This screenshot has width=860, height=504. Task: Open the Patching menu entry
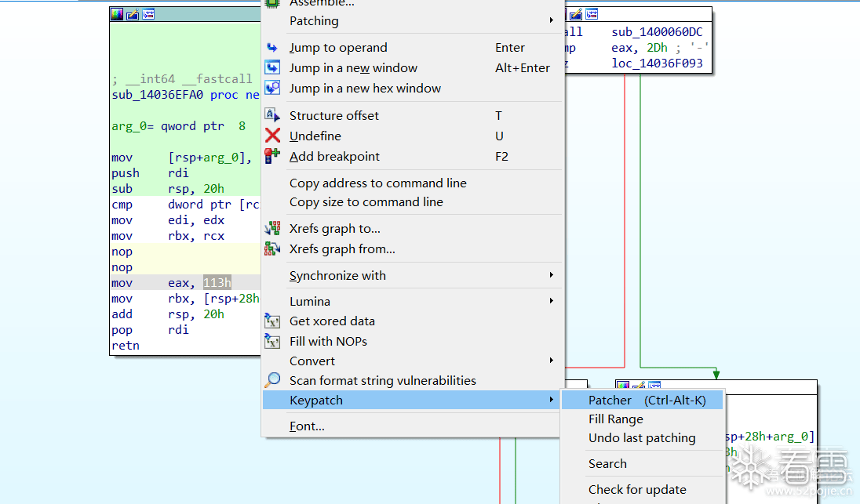coord(413,21)
